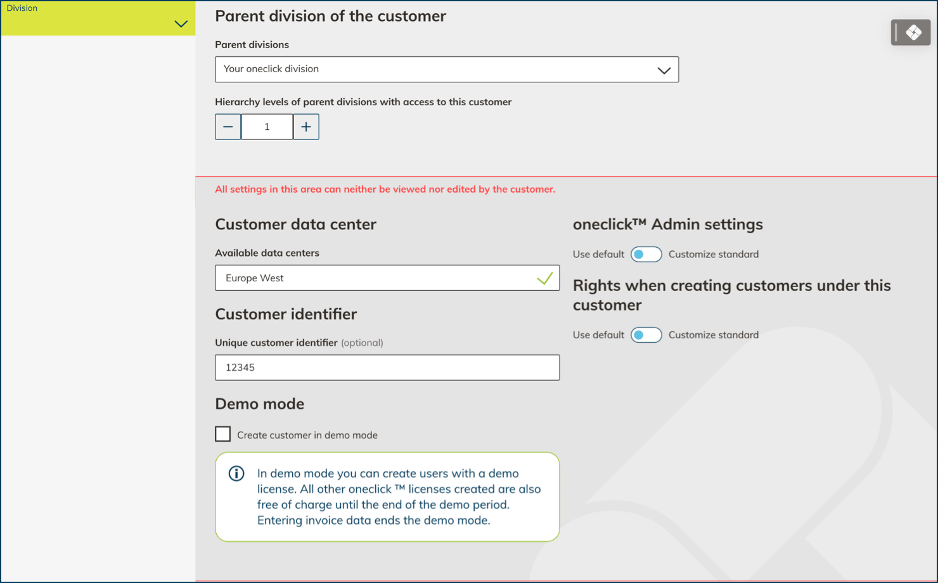The height and width of the screenshot is (583, 938).
Task: Click the info icon in demo mode note
Action: [236, 473]
